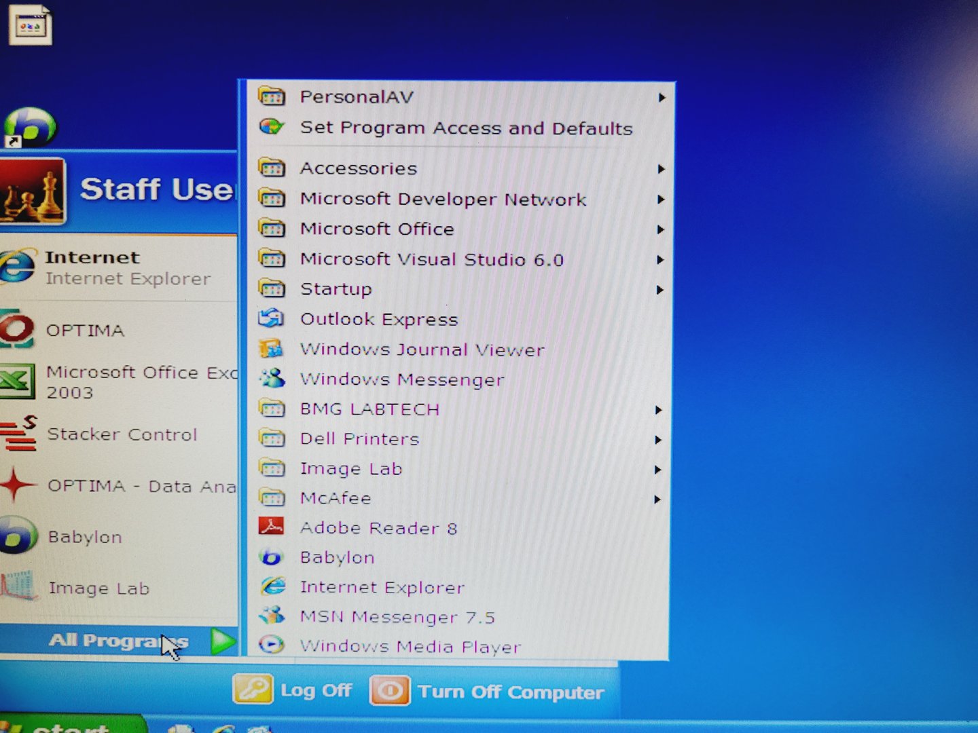Click the OPTIMA - Data Analysis label
The width and height of the screenshot is (978, 733).
click(142, 486)
